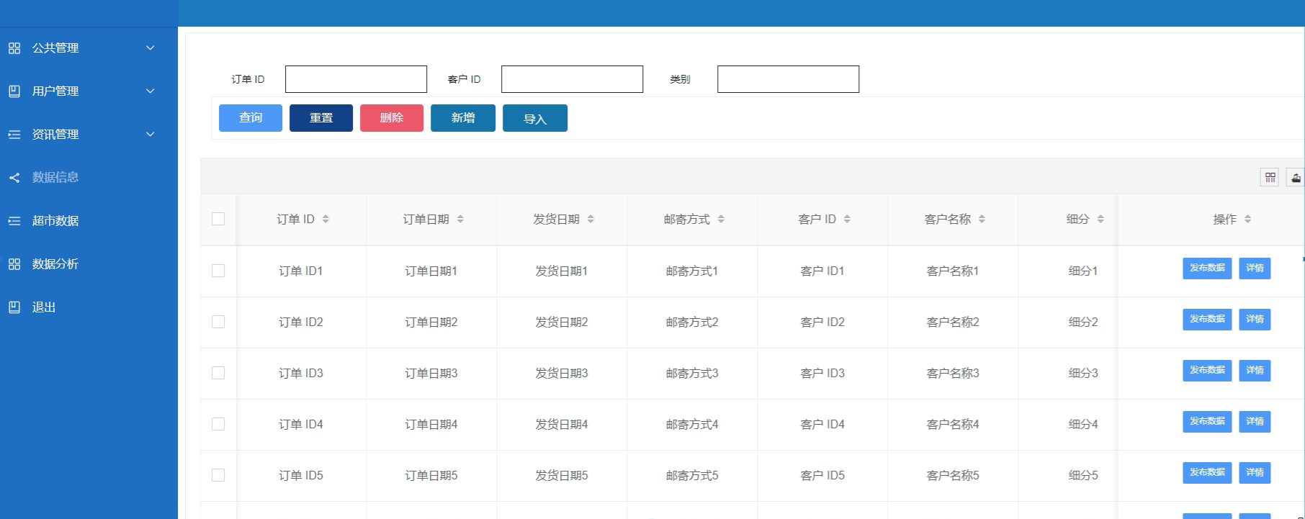Sort by 订单日期 using its sort arrows
The height and width of the screenshot is (519, 1305).
point(460,219)
